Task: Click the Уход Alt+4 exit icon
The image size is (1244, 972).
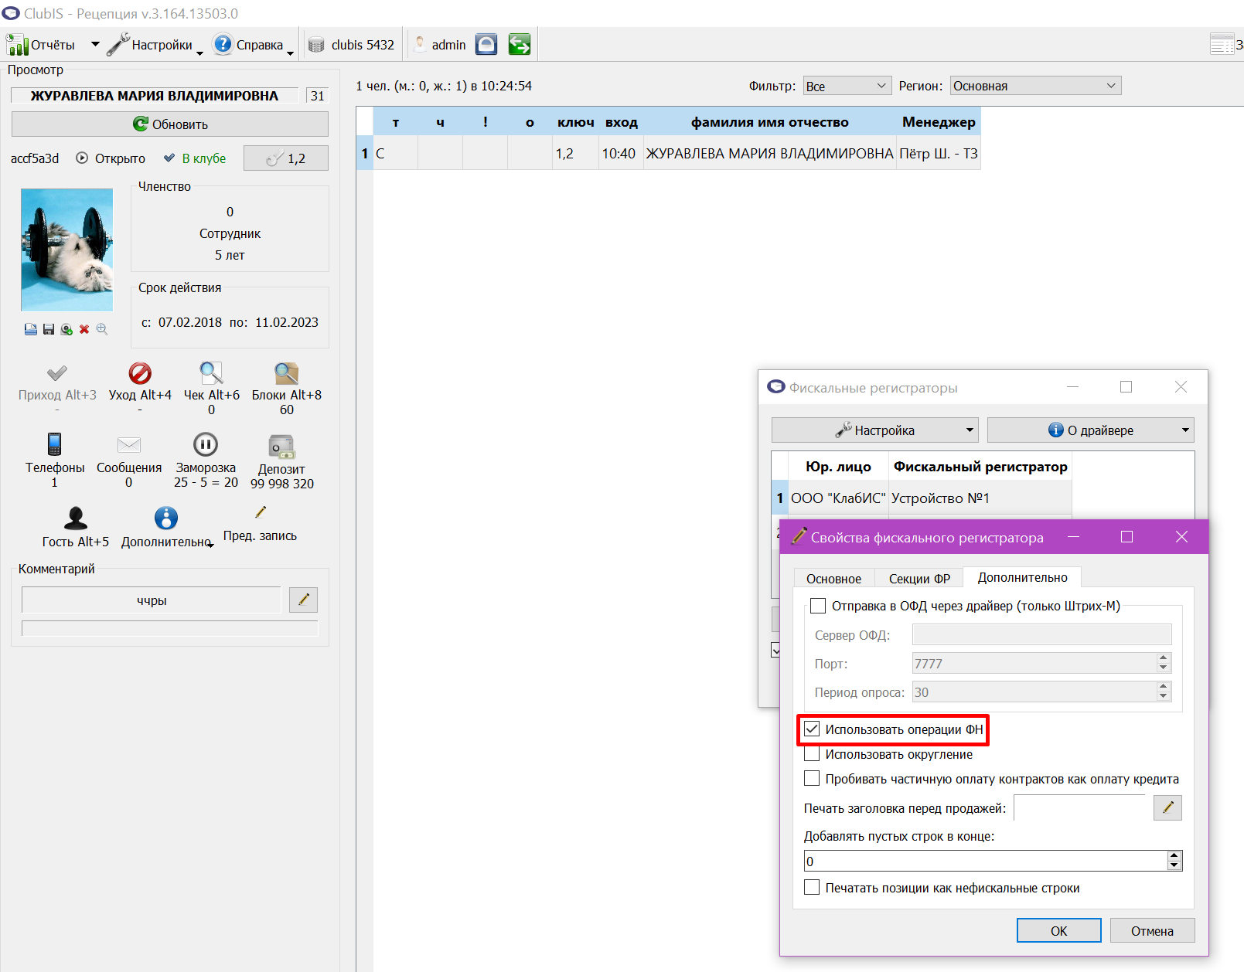Action: point(140,374)
